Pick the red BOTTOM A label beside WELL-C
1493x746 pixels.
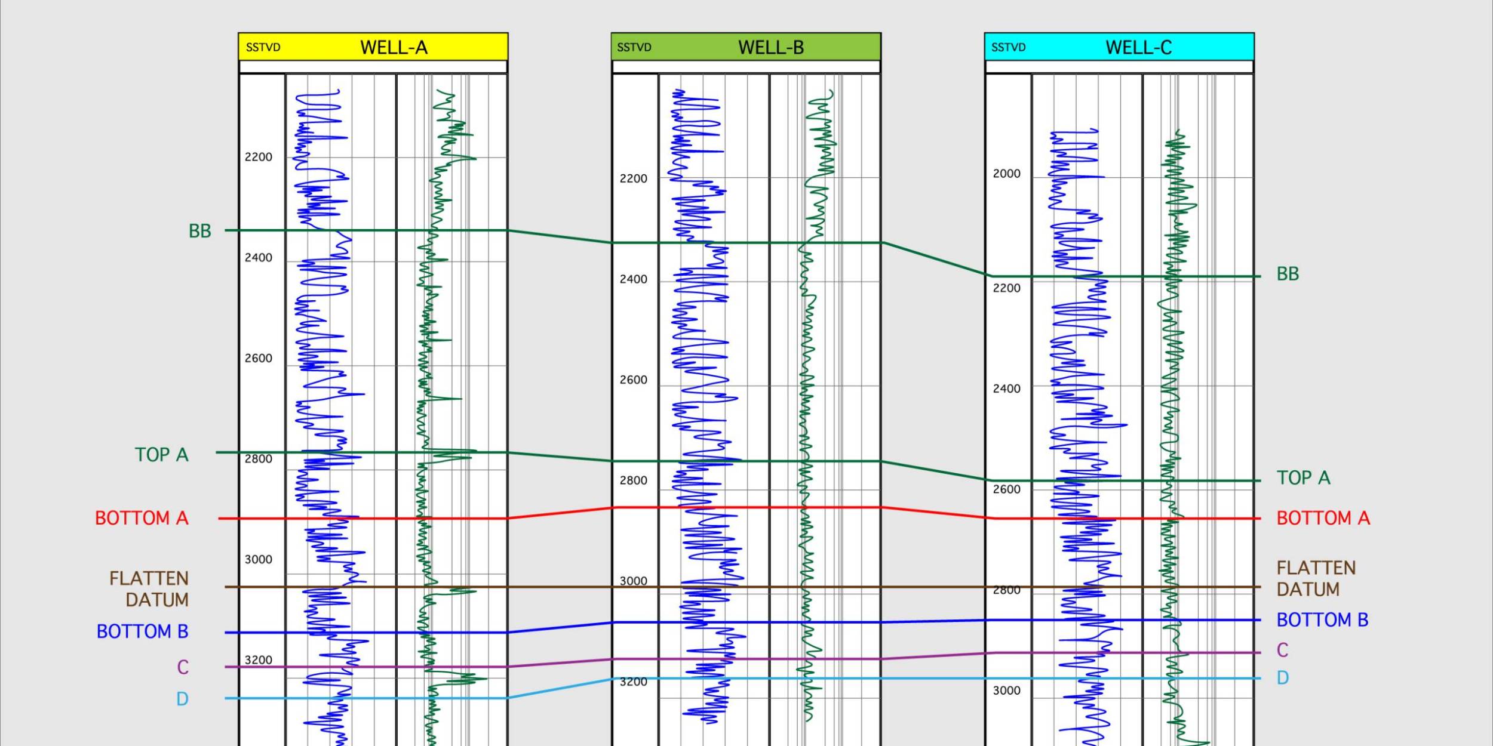click(x=1323, y=518)
